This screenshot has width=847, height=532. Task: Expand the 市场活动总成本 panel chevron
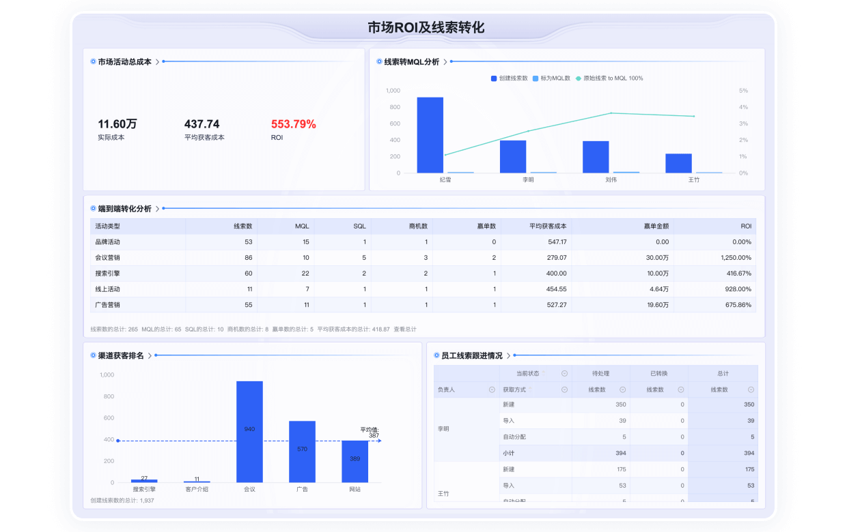point(156,61)
